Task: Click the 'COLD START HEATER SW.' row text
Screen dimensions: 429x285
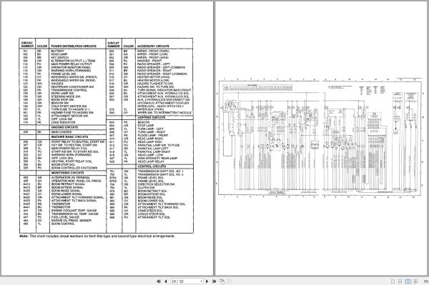Action: (x=69, y=106)
